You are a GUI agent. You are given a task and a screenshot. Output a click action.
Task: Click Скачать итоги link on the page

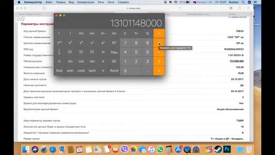(x=238, y=17)
